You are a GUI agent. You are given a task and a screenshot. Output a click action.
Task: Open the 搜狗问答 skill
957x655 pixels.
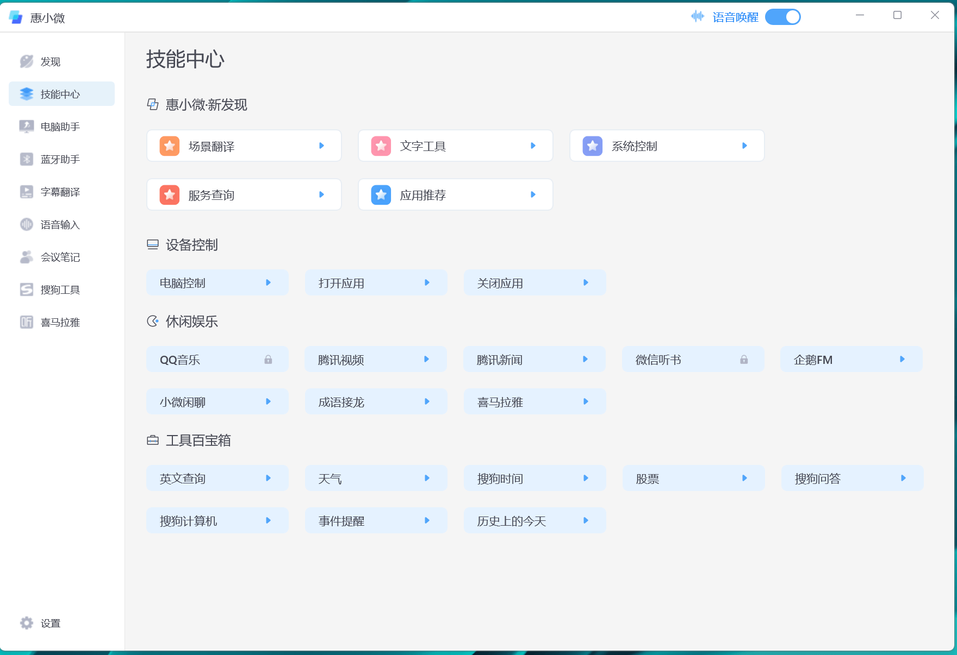pyautogui.click(x=852, y=478)
